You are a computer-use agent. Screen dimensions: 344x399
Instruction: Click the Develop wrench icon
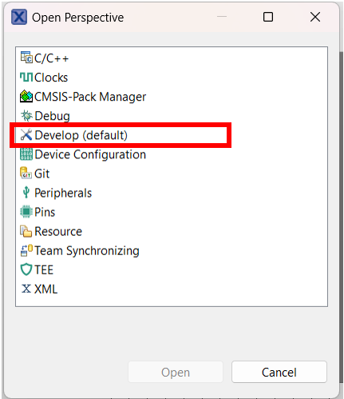(26, 135)
